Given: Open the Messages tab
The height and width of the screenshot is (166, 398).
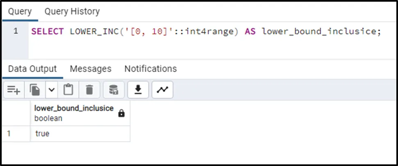Looking at the screenshot, I should [91, 69].
